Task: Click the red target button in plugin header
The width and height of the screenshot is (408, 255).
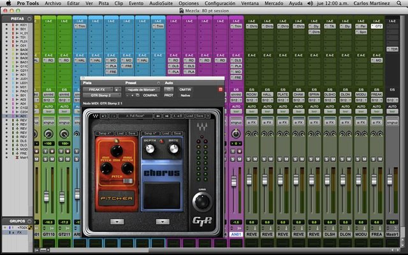Action: [221, 89]
